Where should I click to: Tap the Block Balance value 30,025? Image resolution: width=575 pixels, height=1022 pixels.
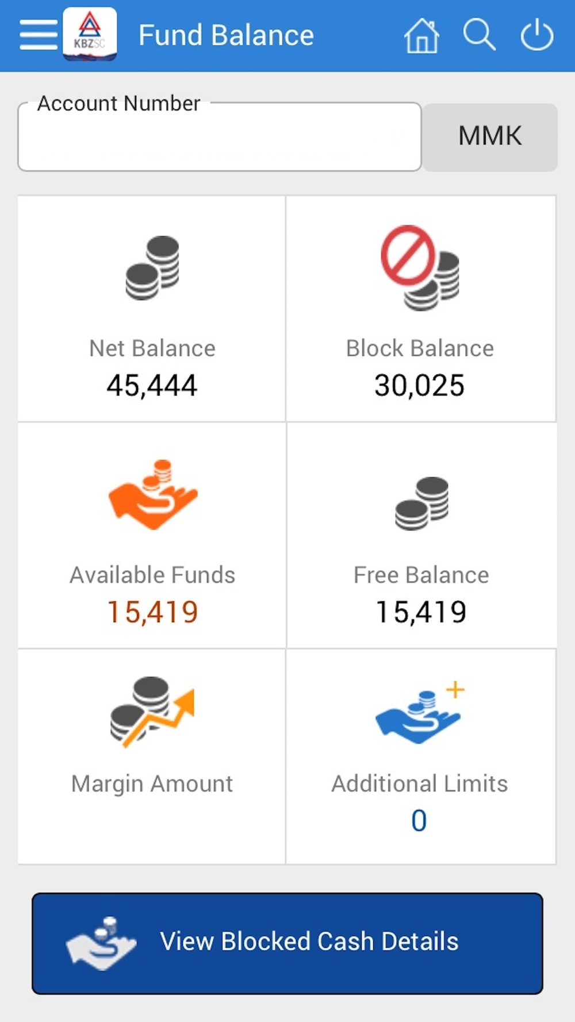tap(420, 385)
